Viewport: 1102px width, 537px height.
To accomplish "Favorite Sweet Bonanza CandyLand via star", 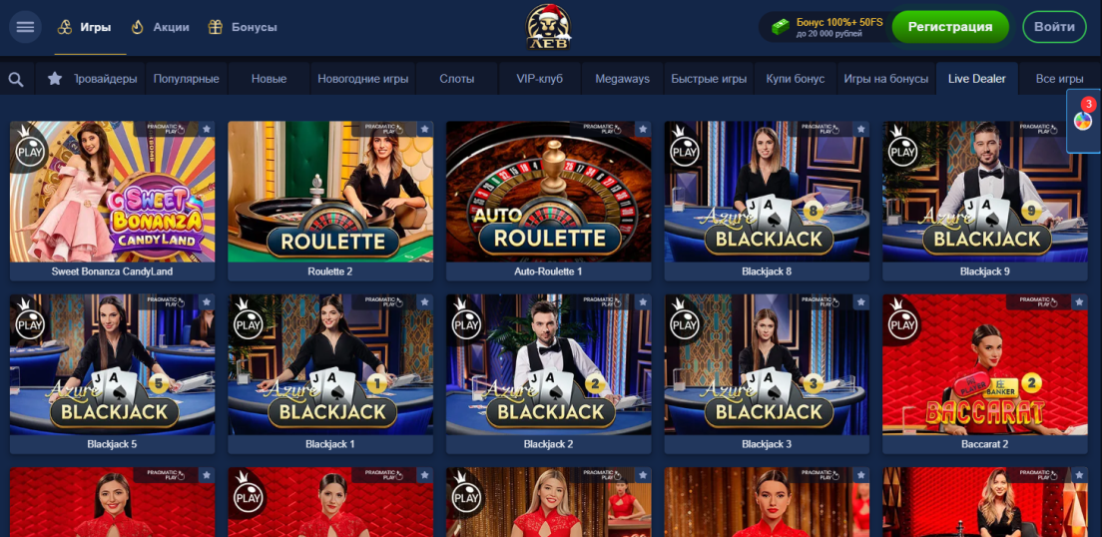I will (x=207, y=130).
